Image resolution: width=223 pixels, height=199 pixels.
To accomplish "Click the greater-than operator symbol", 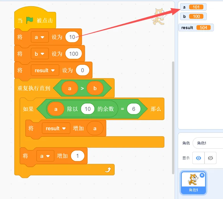I will point(82,88).
